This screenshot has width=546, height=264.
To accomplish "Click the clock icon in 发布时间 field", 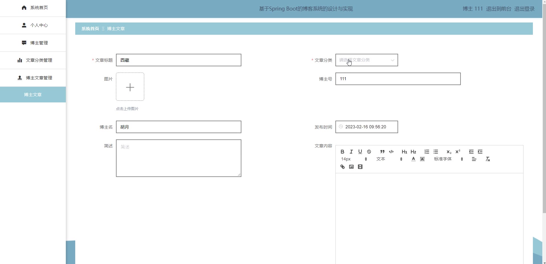I will [x=341, y=127].
